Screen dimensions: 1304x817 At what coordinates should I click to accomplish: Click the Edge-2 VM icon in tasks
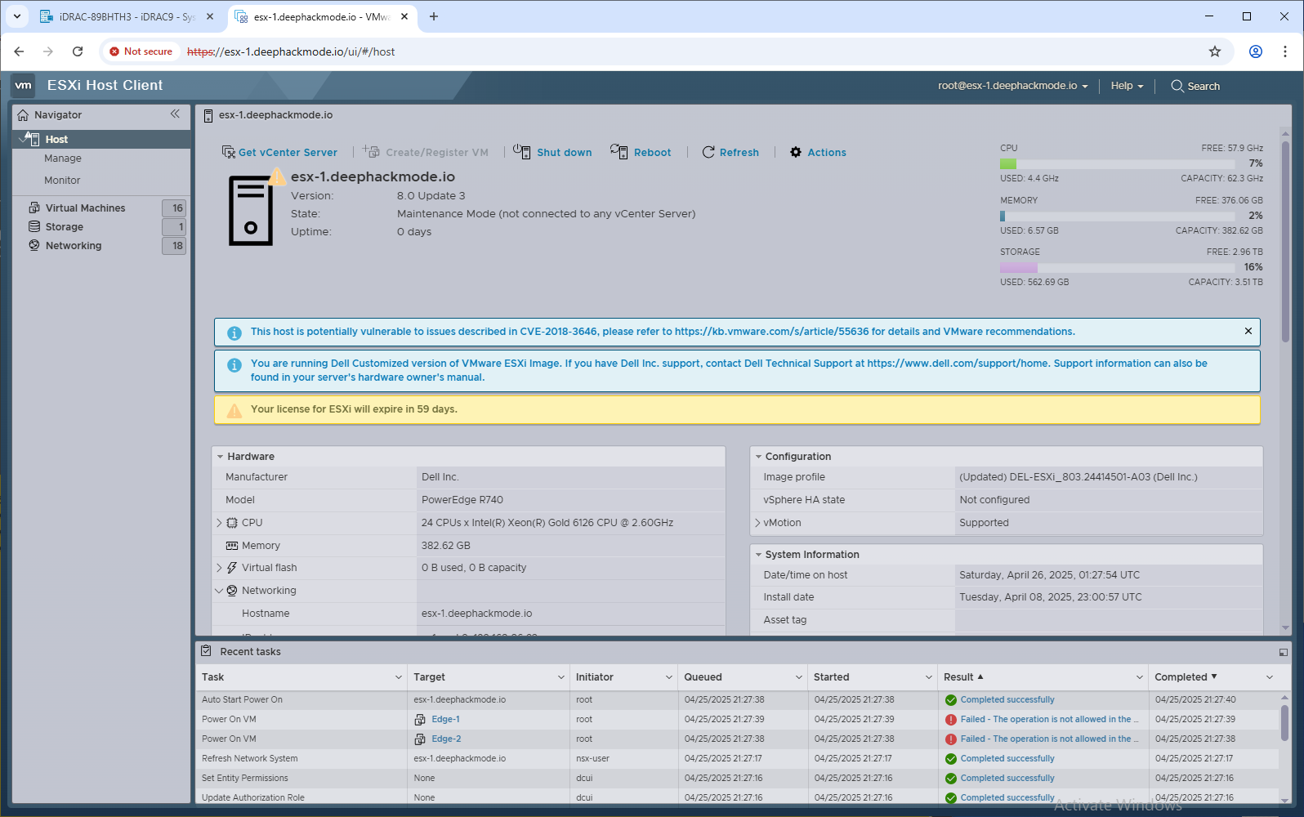tap(420, 739)
